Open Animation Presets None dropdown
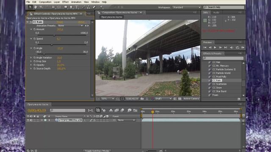The width and height of the screenshot is (271, 152). pyautogui.click(x=70, y=25)
